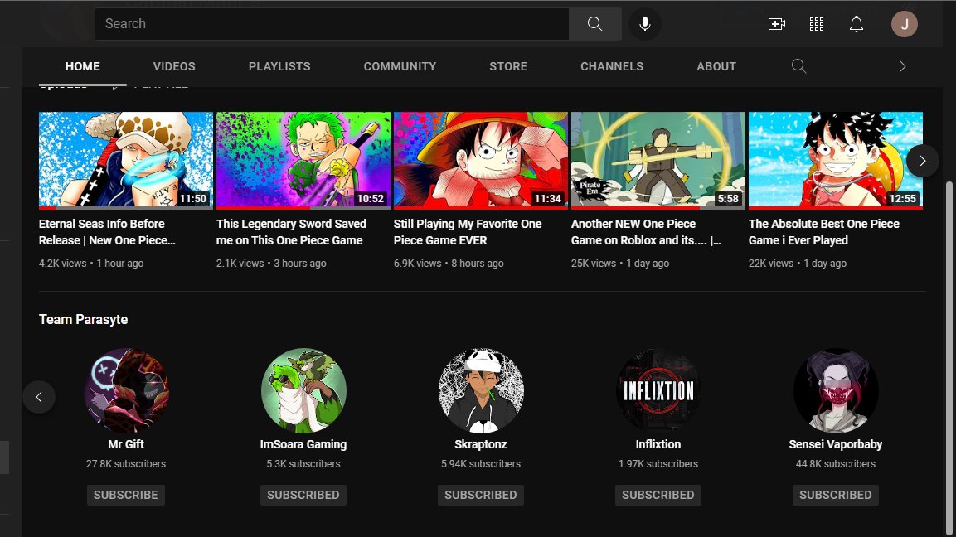Go back in Team Parasyte carousel
The width and height of the screenshot is (956, 537).
pos(39,398)
